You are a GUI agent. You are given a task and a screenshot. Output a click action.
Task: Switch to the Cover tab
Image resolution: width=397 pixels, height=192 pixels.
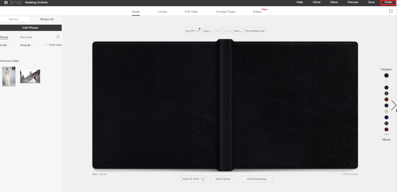click(x=136, y=12)
